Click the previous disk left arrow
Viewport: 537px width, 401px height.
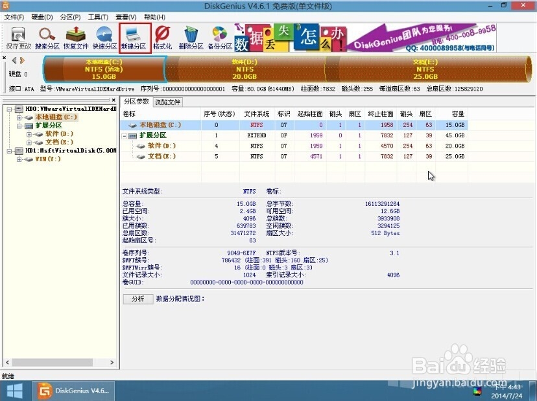[x=14, y=60]
